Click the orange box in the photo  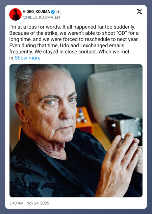(84, 120)
